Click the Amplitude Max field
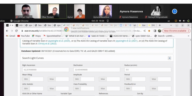The image size is (192, 96). click(x=113, y=79)
